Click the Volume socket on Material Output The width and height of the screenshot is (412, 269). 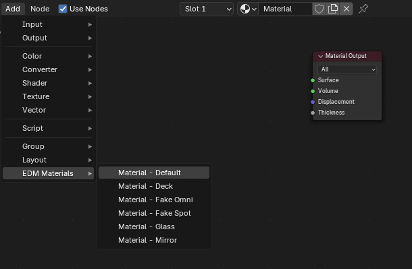click(x=313, y=91)
